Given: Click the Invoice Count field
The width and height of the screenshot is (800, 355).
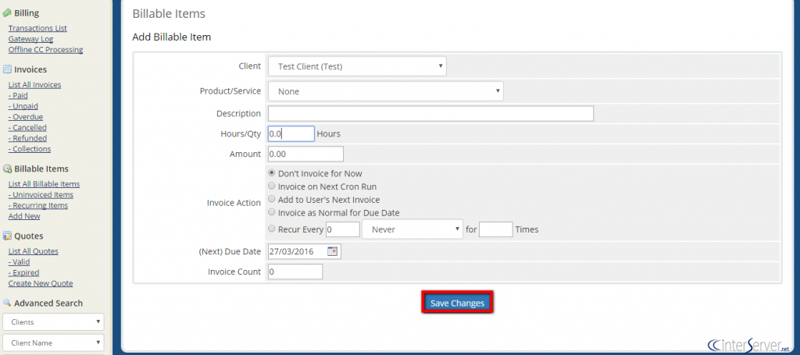Looking at the screenshot, I should [x=295, y=272].
